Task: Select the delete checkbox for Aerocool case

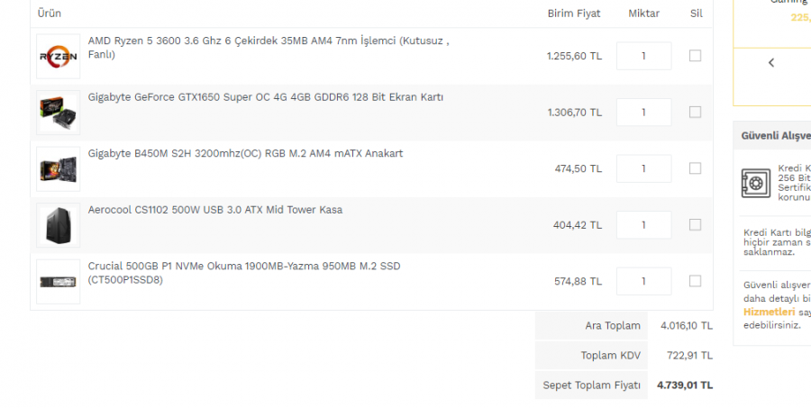Action: pos(695,225)
